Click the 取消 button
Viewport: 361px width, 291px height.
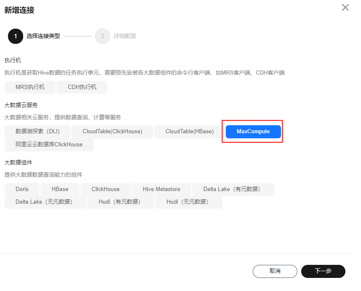coord(275,271)
